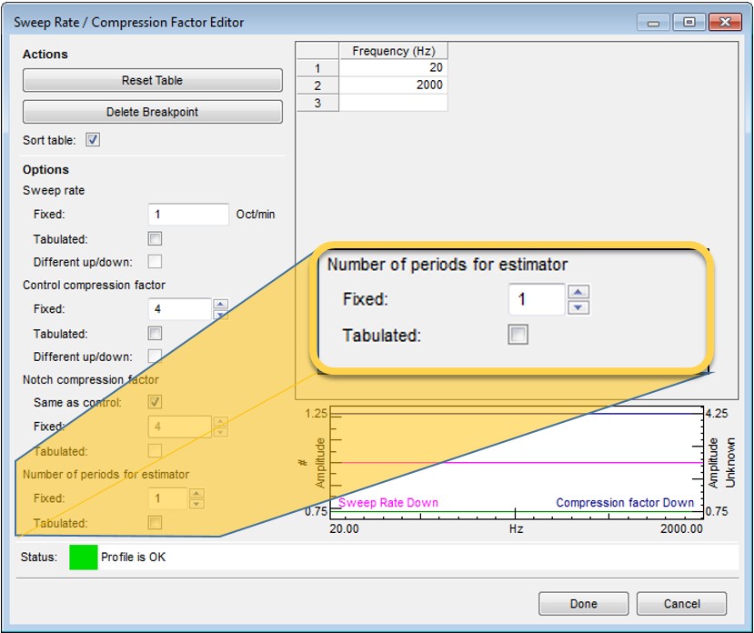The image size is (754, 633).
Task: Increment periods in the magnified estimator callout
Action: (578, 292)
